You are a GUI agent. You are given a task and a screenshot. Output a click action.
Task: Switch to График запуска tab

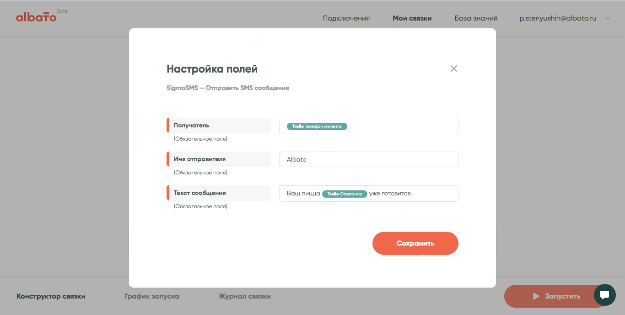152,296
